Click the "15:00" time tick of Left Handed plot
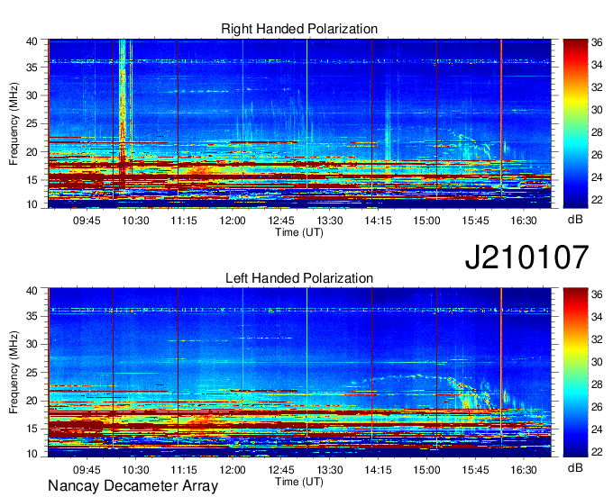This screenshot has height=497, width=613. click(x=427, y=470)
